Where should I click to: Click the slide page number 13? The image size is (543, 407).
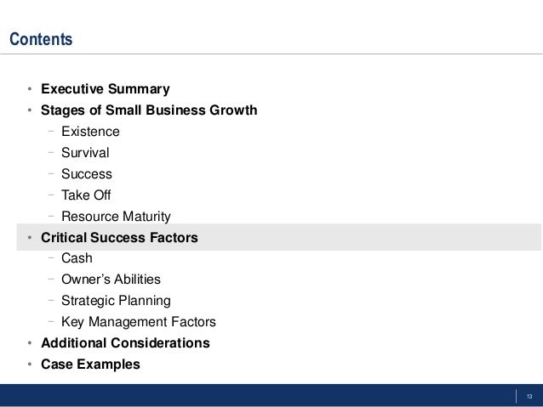(529, 396)
